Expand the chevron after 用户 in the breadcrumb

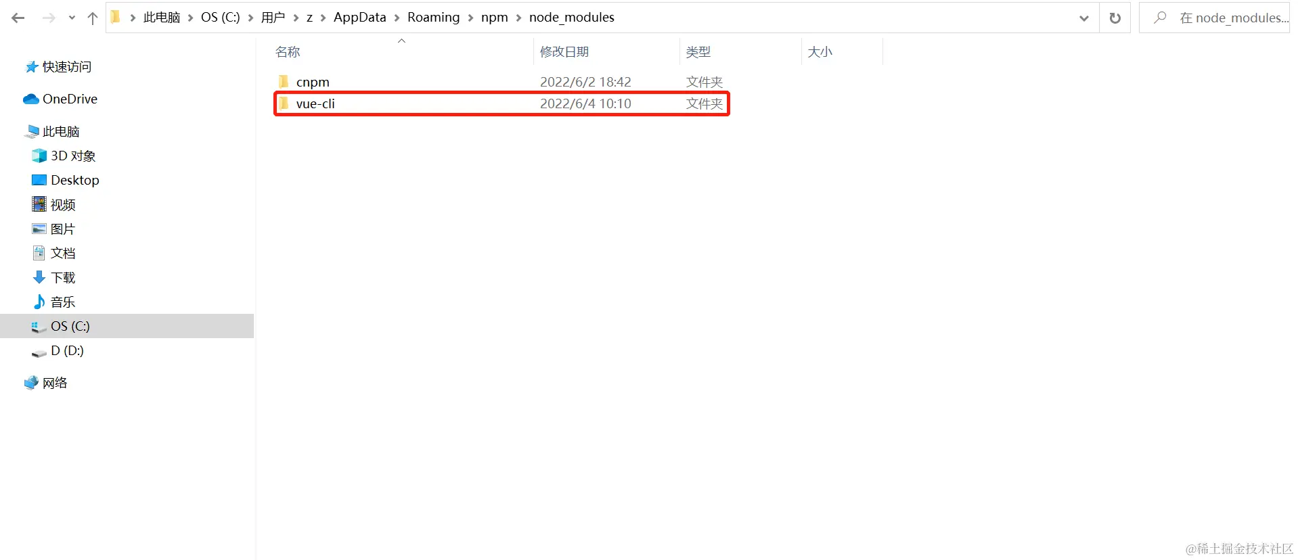pos(296,18)
